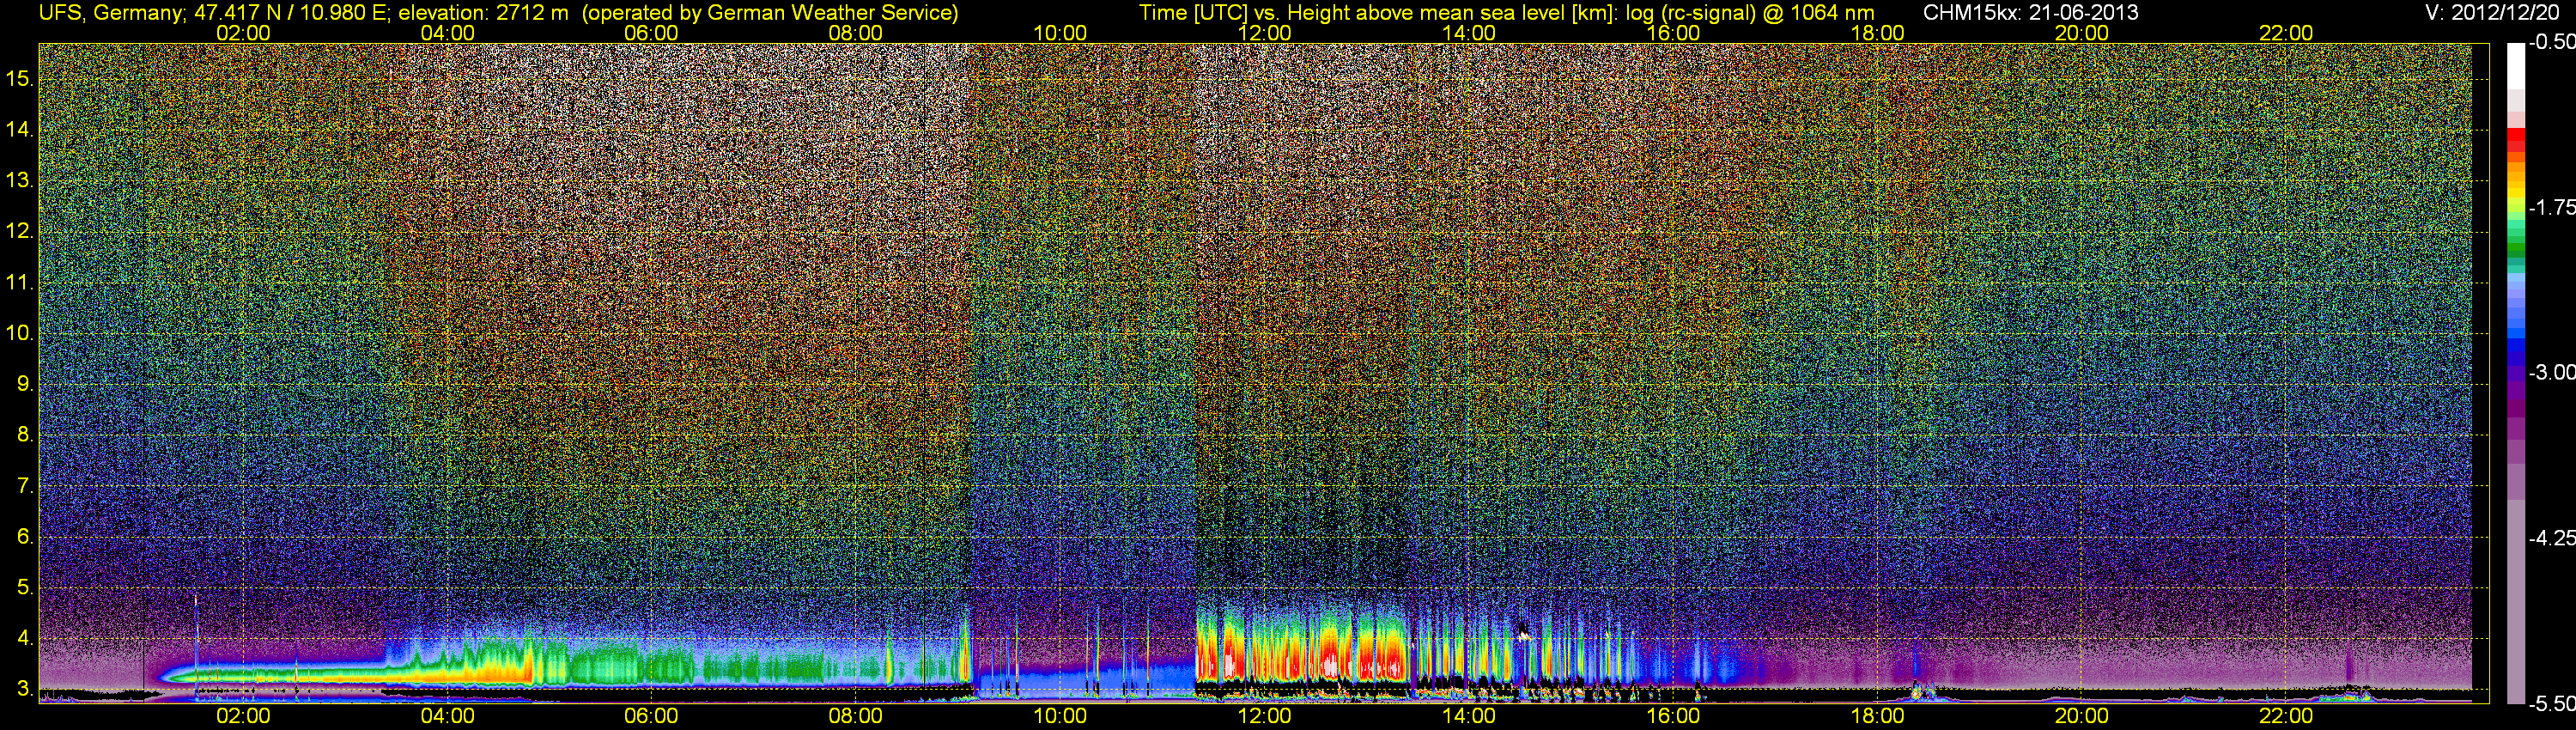Click the '11.' height axis label
2576x730 pixels.
20,282
